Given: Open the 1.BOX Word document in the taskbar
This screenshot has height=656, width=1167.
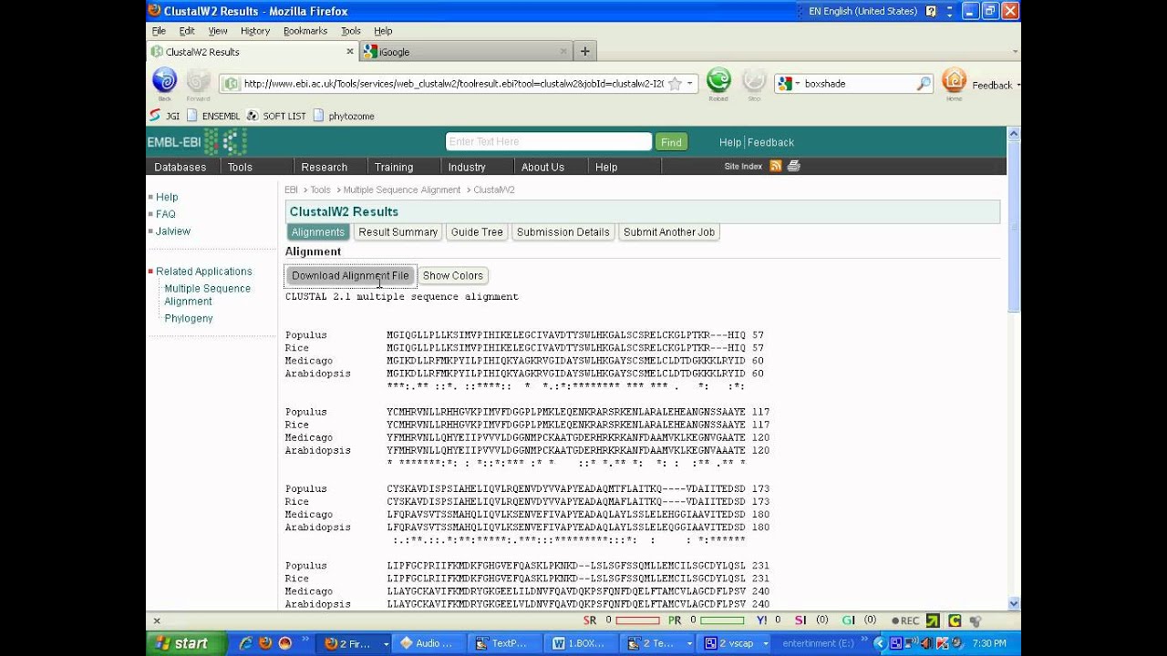Looking at the screenshot, I should click(582, 643).
